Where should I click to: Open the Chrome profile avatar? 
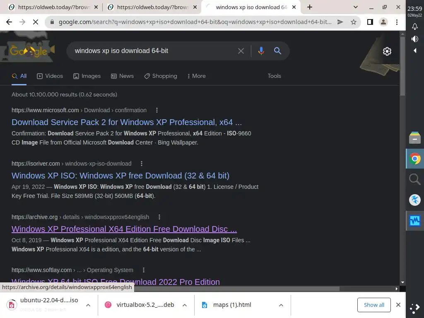[383, 22]
